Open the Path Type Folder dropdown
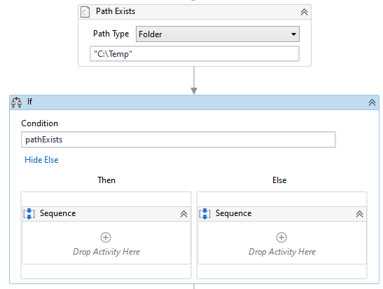Screen dimensions: 383x289 [x=218, y=34]
